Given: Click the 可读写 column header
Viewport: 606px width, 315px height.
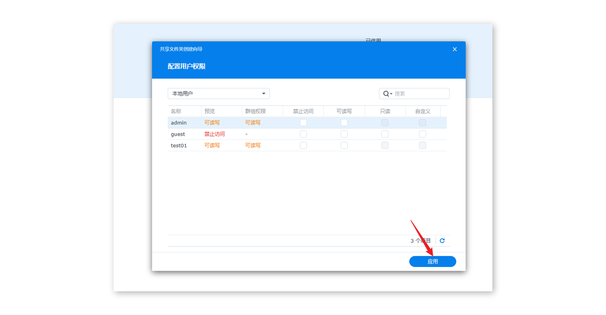Looking at the screenshot, I should click(x=344, y=111).
